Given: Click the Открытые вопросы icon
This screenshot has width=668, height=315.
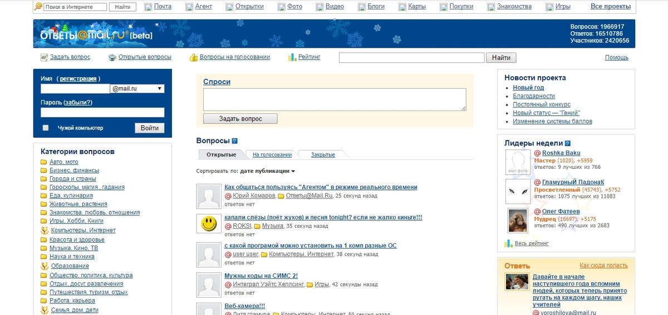Looking at the screenshot, I should pyautogui.click(x=112, y=57).
